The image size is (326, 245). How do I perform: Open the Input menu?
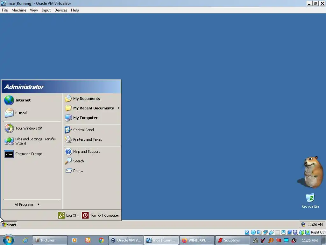46,10
